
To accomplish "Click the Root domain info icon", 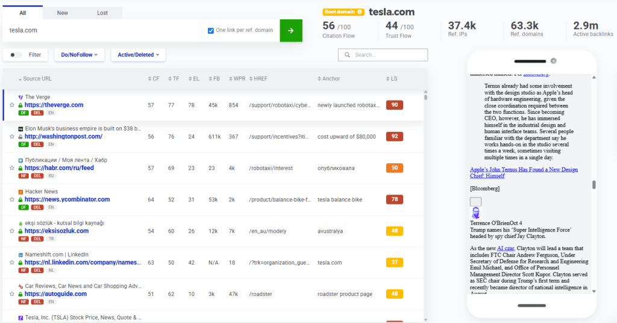I will point(359,12).
